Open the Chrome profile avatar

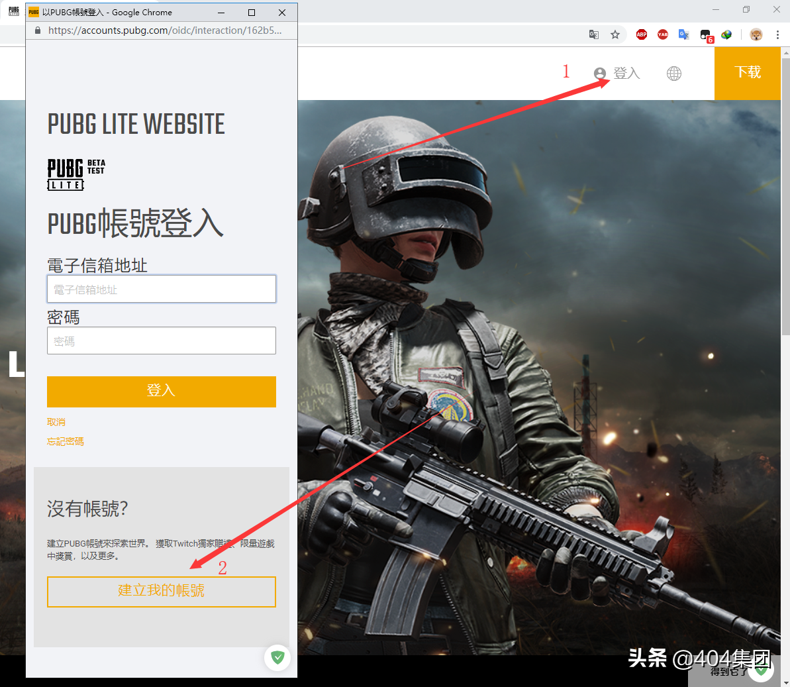pyautogui.click(x=756, y=34)
